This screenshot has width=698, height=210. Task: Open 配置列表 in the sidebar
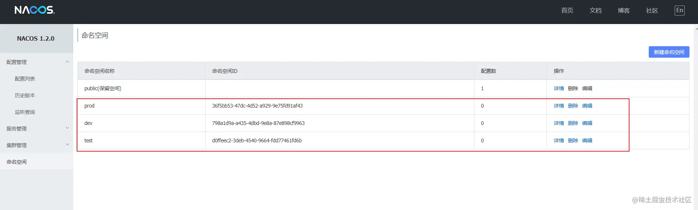[25, 79]
